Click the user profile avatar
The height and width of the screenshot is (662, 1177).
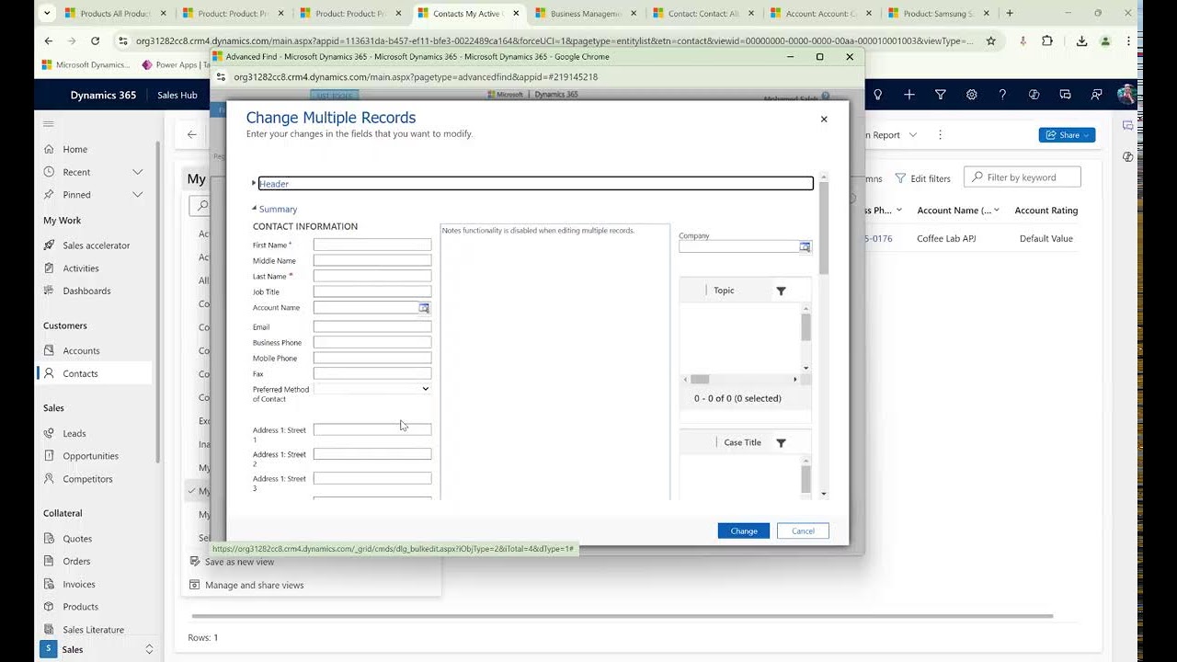pyautogui.click(x=1126, y=95)
